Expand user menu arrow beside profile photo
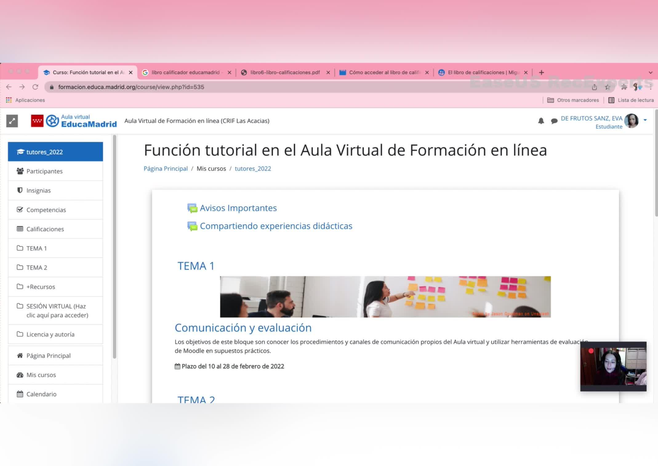The height and width of the screenshot is (466, 658). pyautogui.click(x=645, y=120)
